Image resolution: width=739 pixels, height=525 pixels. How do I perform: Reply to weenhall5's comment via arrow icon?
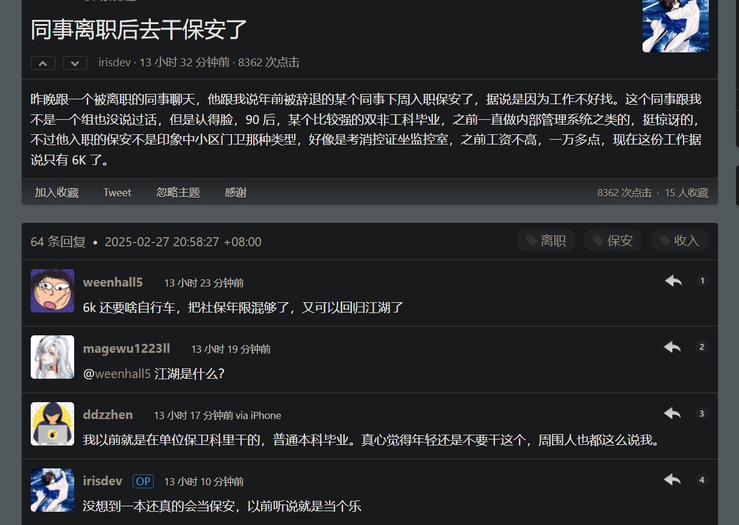pyautogui.click(x=673, y=281)
